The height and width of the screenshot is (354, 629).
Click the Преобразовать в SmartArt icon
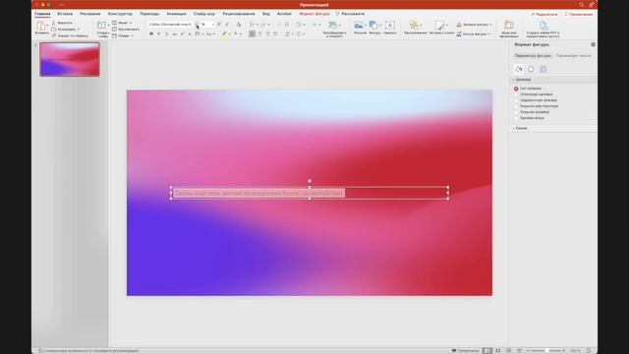(332, 26)
